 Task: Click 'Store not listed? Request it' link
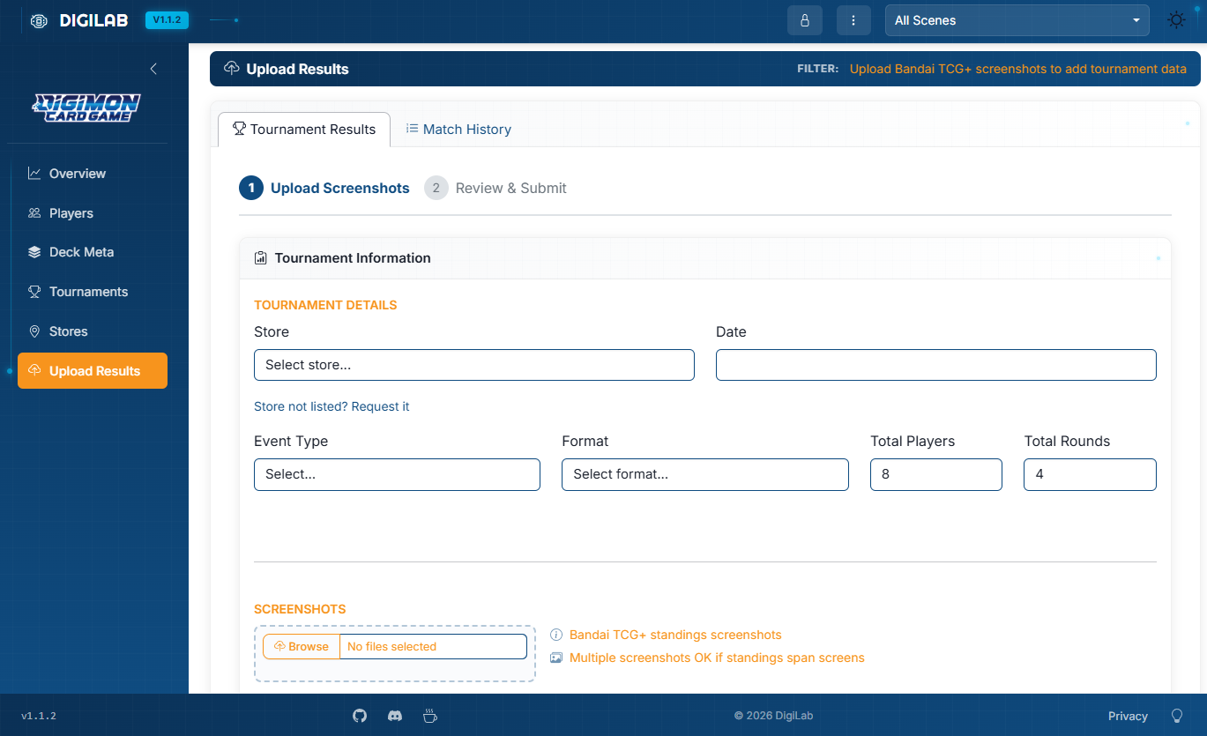pos(332,406)
